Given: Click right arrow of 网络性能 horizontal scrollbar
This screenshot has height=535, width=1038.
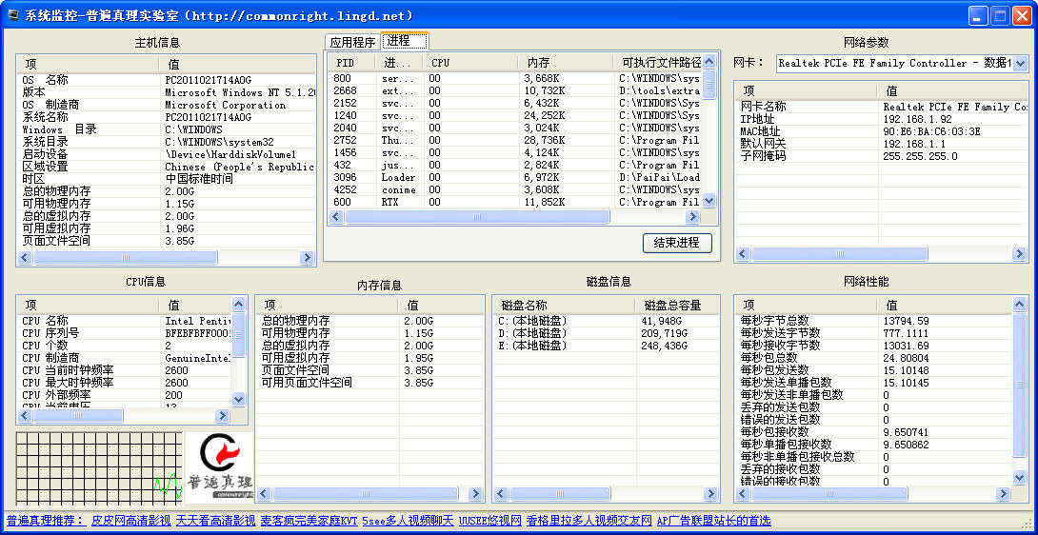Looking at the screenshot, I should 1004,493.
